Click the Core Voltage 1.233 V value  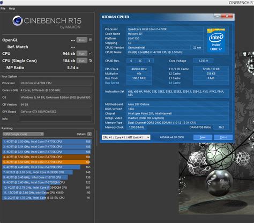(x=203, y=61)
